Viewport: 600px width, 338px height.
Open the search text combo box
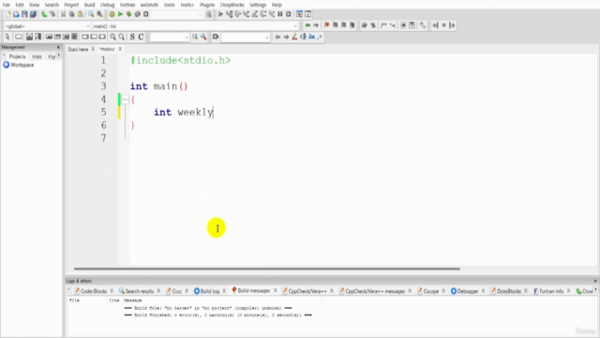click(170, 37)
